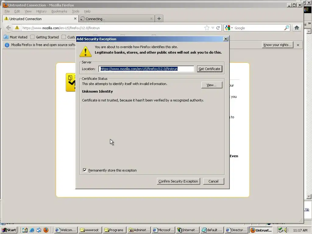Viewport: 312px width, 234px height.
Task: Switch to the Connecting tab
Action: (116, 19)
